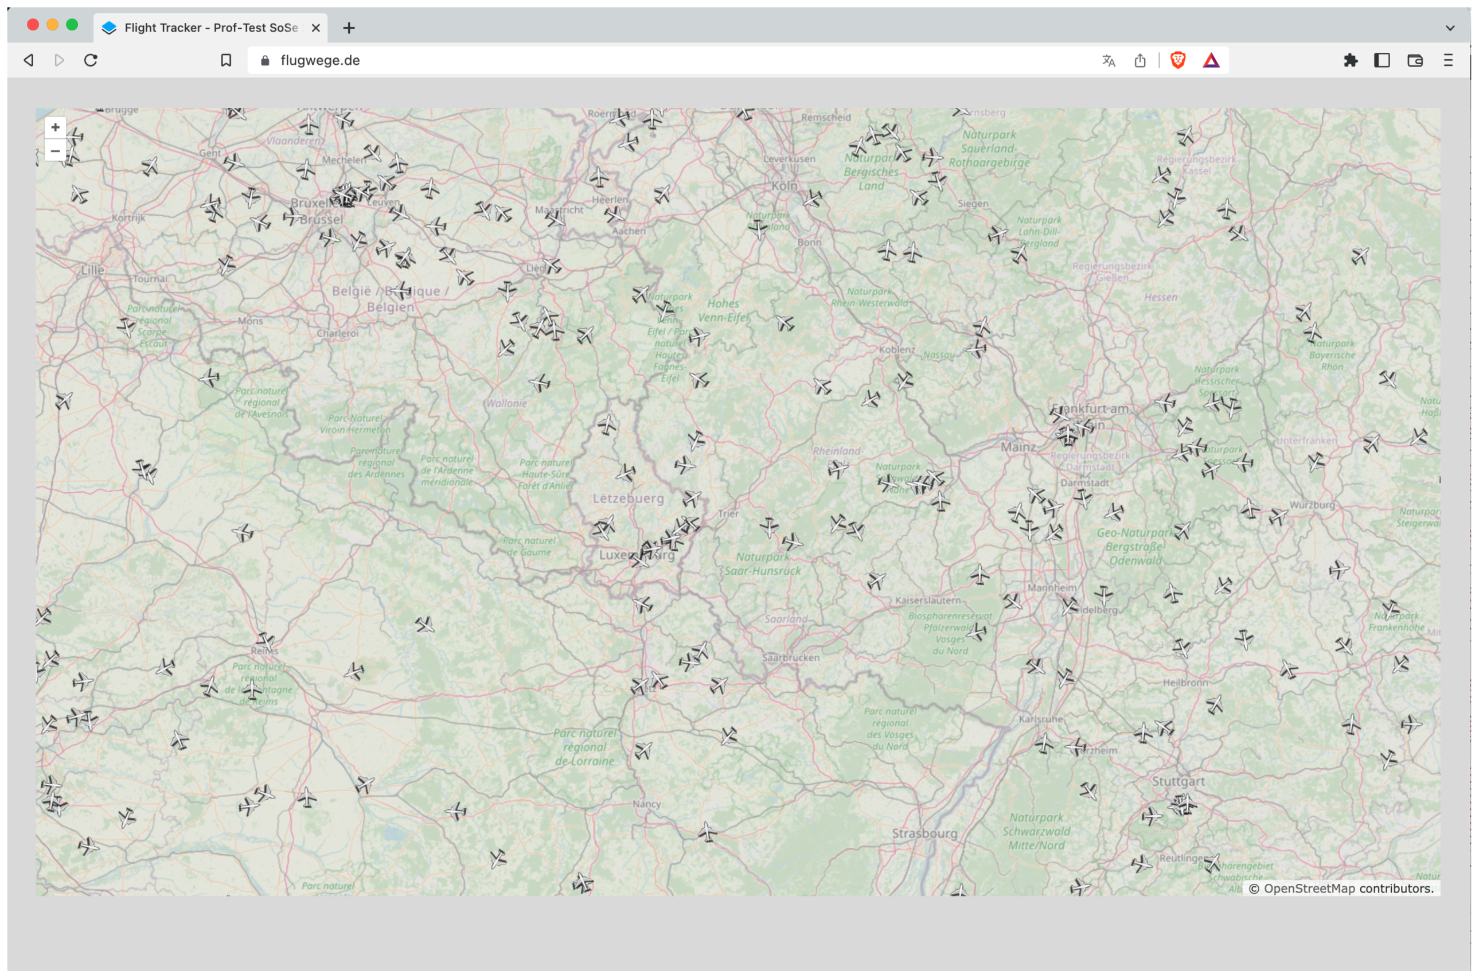This screenshot has width=1479, height=978.
Task: Open Brave Rewards triangle icon
Action: (1211, 60)
